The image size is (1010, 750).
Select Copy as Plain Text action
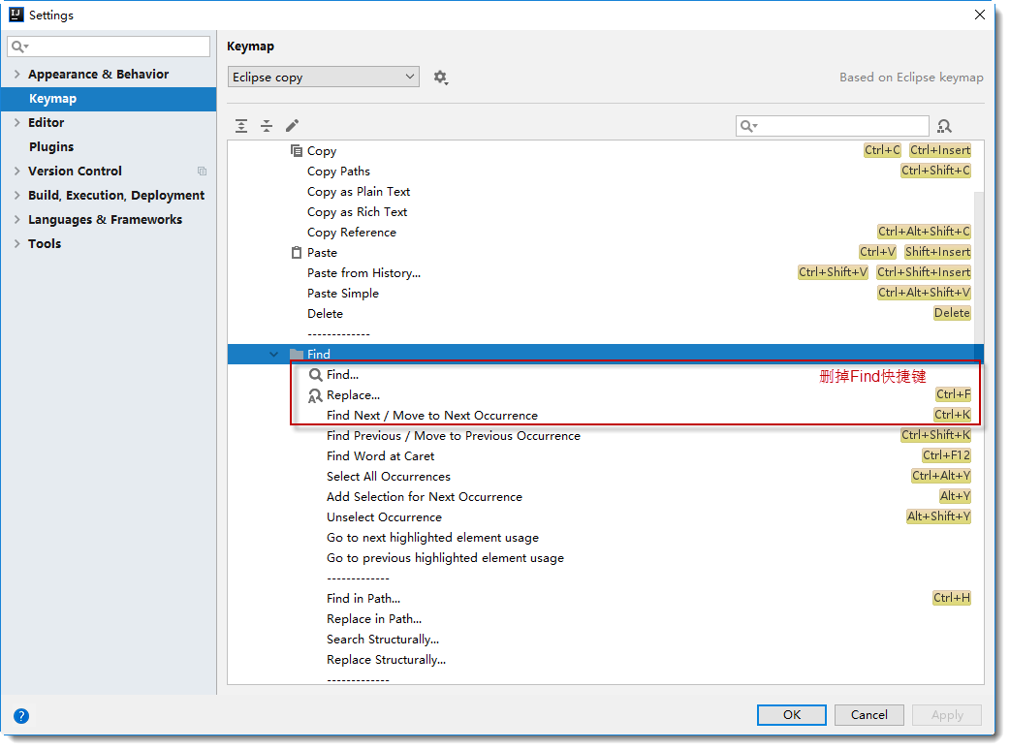point(358,192)
